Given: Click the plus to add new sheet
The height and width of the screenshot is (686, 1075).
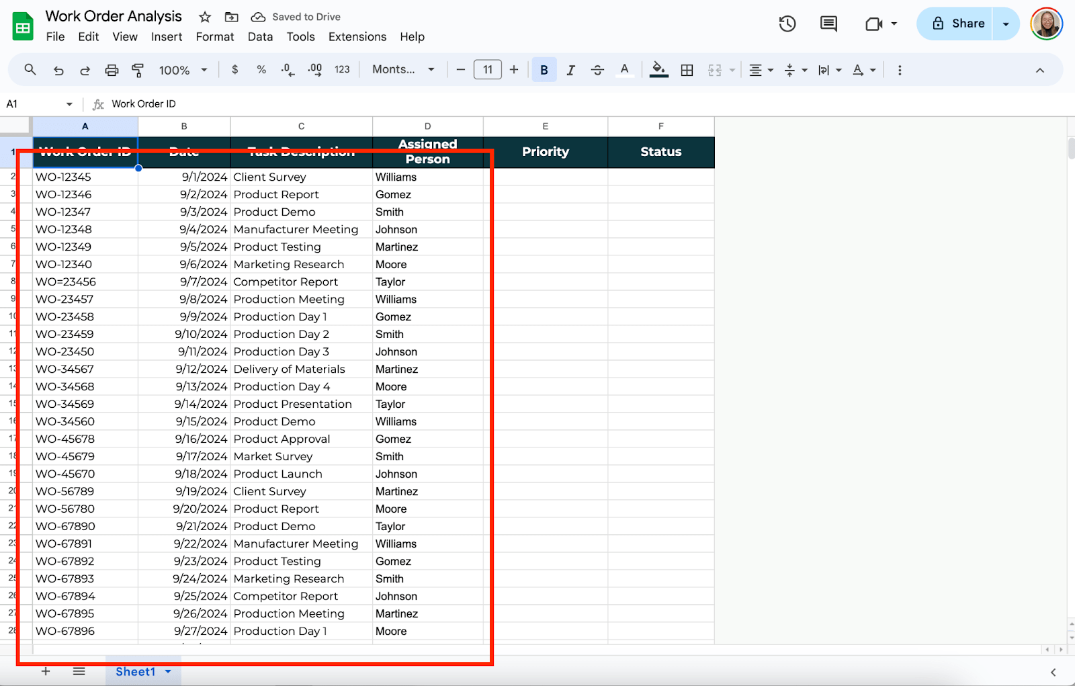Looking at the screenshot, I should (46, 671).
